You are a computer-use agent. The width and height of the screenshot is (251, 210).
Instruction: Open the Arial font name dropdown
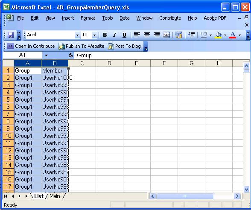(77, 35)
